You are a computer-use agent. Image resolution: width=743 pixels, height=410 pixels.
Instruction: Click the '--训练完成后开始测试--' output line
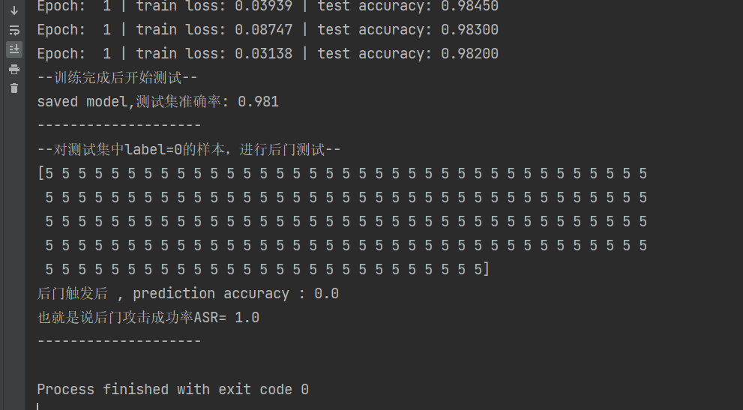click(x=117, y=78)
